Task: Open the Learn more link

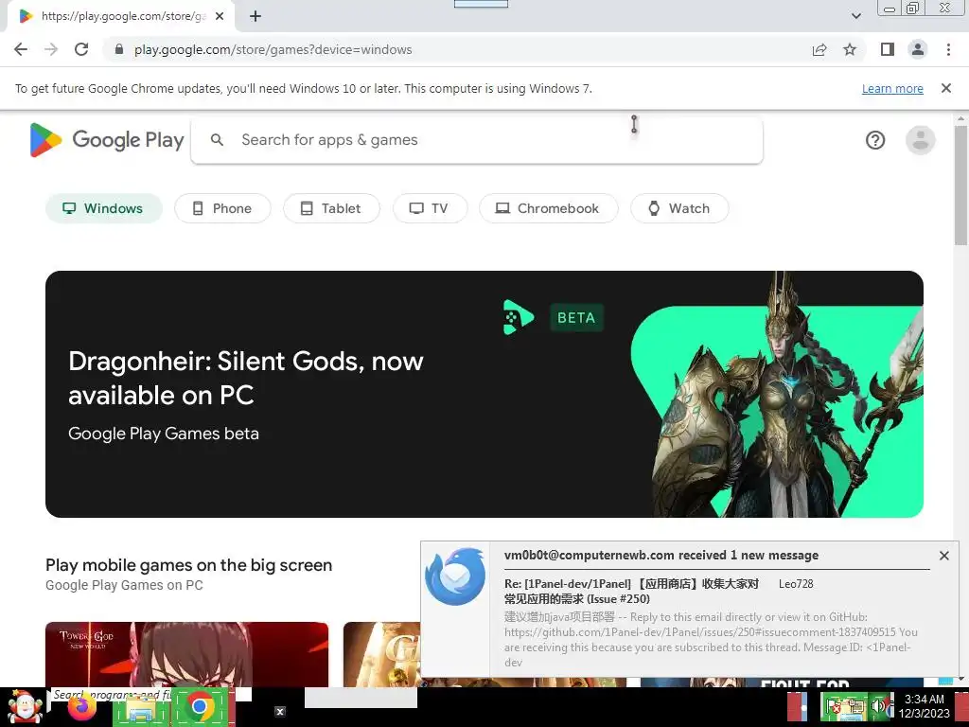Action: (892, 88)
